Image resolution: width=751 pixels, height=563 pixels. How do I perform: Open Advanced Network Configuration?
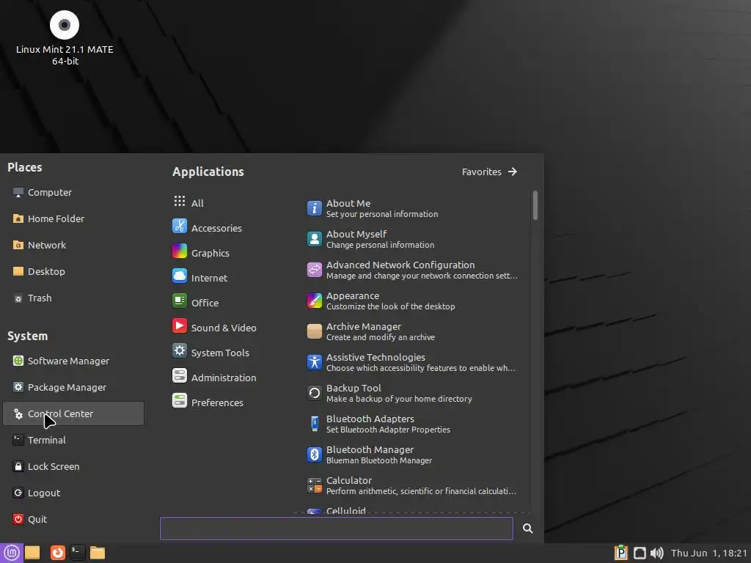point(412,270)
